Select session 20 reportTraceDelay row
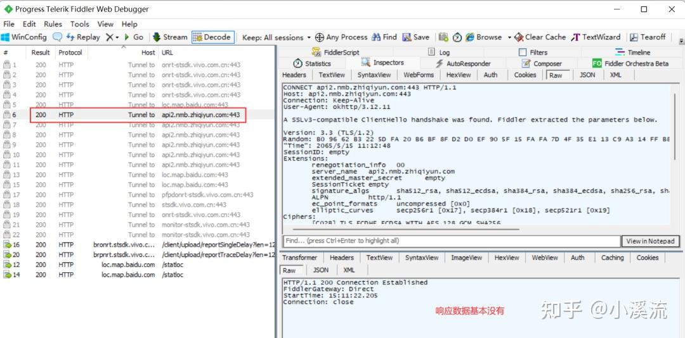 [138, 254]
